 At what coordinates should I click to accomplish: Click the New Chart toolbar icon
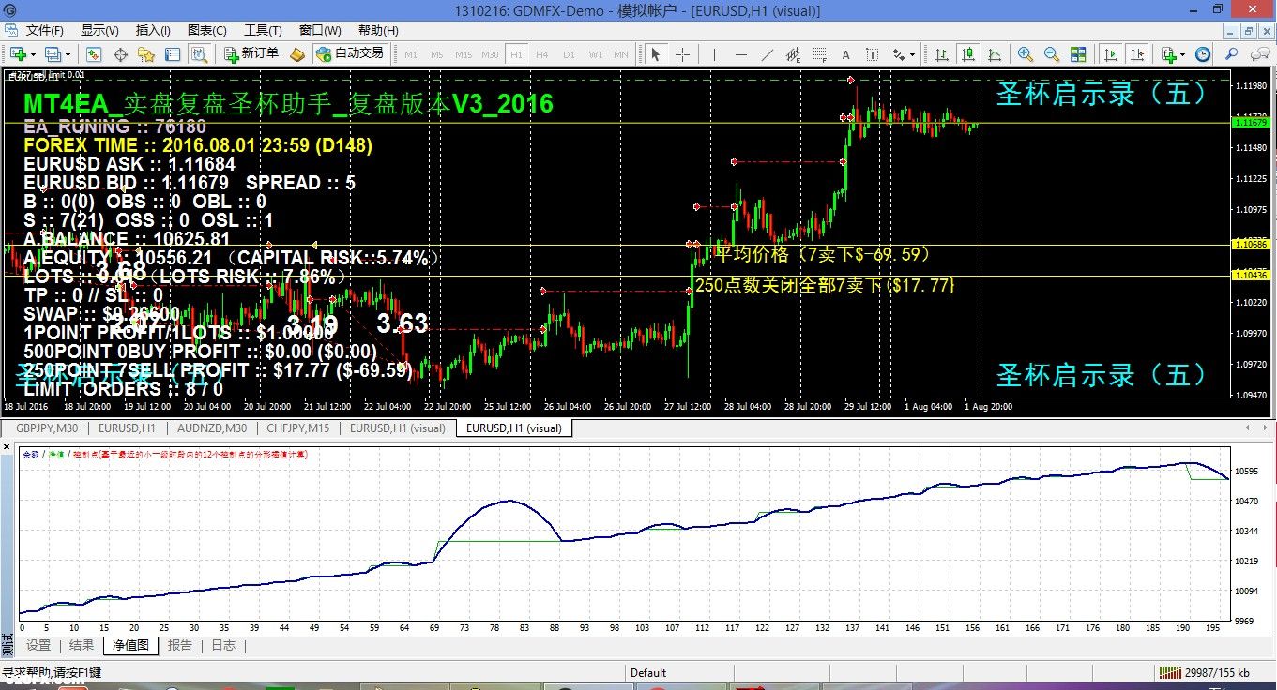click(18, 54)
